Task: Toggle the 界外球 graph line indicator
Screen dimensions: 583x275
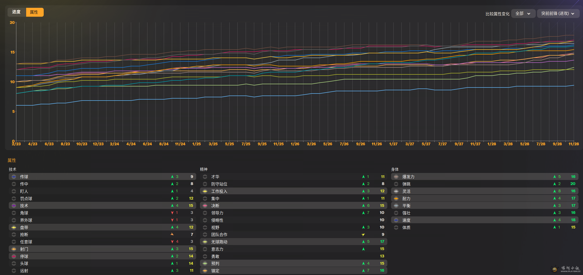Action: 14,220
